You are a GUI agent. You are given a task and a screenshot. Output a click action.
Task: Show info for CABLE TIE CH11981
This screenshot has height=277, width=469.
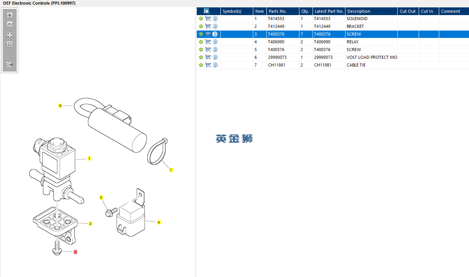215,65
